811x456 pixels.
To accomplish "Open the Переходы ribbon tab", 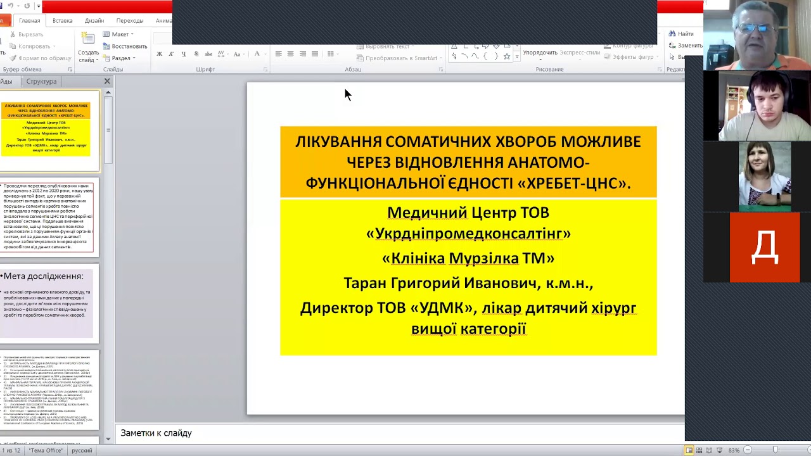I will 130,20.
